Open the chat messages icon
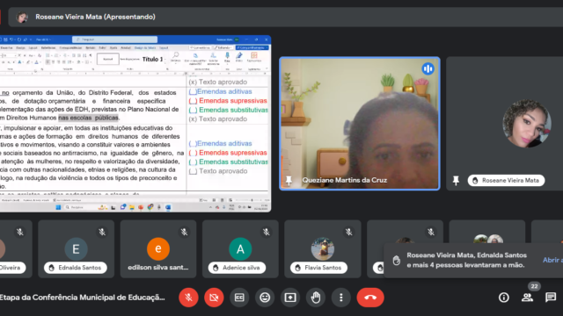 (x=551, y=298)
